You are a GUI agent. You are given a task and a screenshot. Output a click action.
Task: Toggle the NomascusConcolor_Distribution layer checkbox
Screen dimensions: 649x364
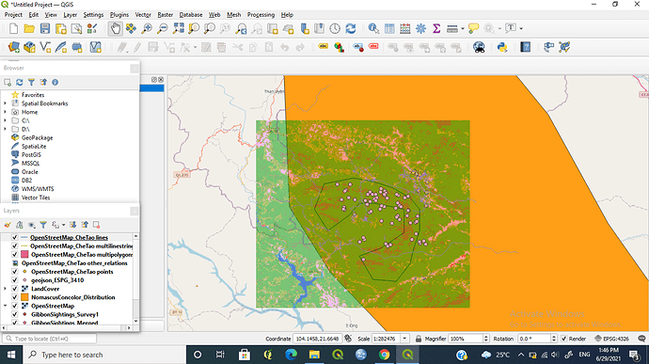[15, 297]
